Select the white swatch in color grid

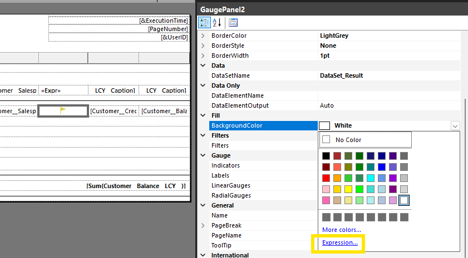pos(404,200)
